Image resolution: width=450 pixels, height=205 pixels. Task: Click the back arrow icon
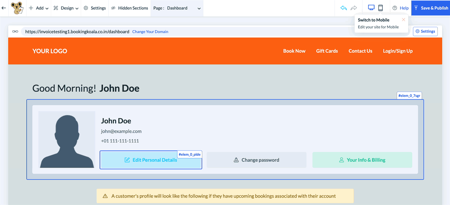4,8
